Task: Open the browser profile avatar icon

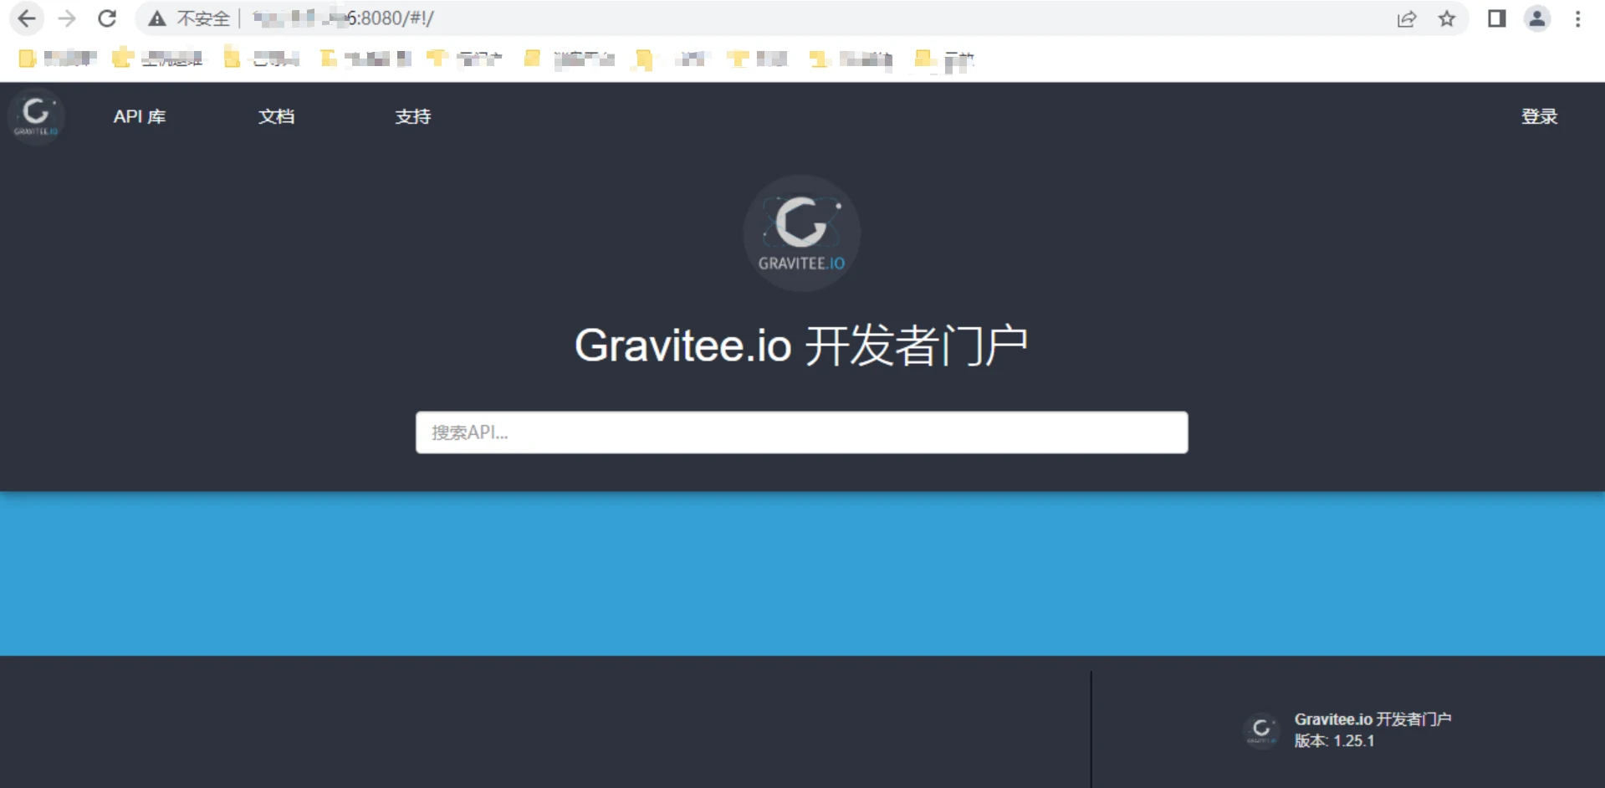Action: click(1537, 18)
